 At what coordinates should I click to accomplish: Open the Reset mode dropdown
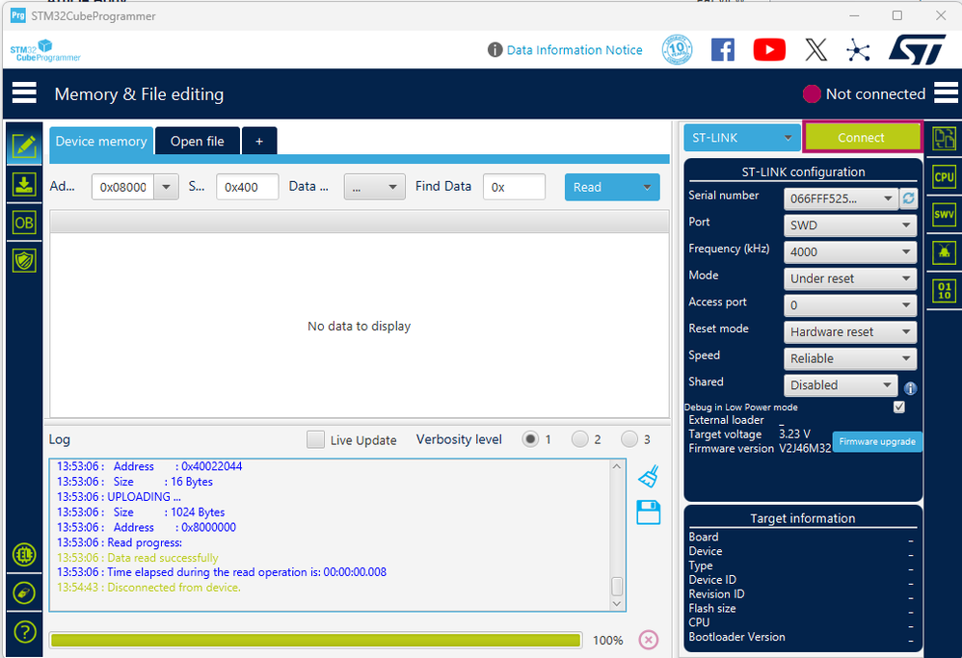850,331
